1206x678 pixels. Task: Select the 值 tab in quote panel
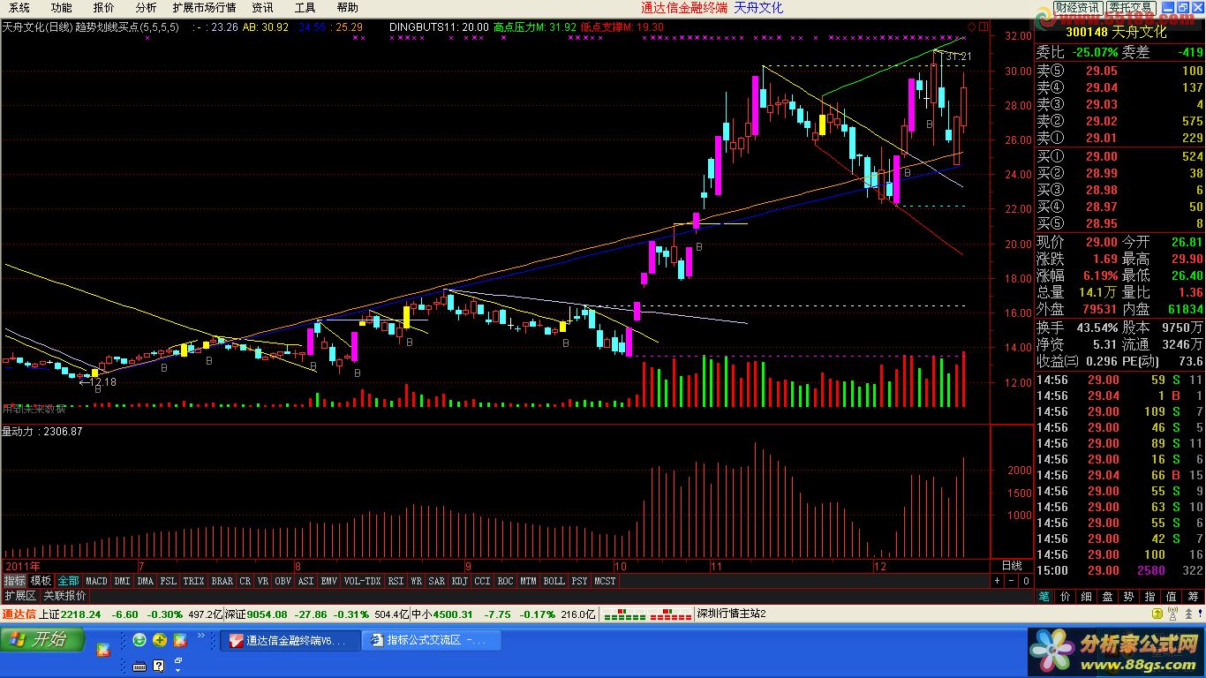coord(1172,597)
